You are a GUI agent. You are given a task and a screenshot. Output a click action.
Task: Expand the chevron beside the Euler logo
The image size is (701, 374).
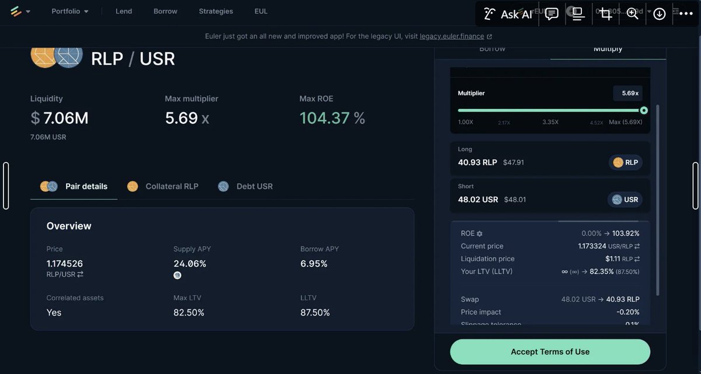click(28, 12)
